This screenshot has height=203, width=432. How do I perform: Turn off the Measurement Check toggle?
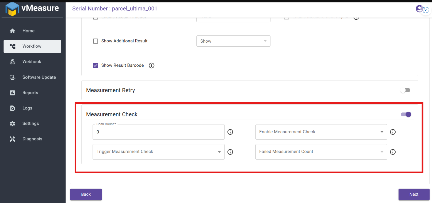coord(406,114)
